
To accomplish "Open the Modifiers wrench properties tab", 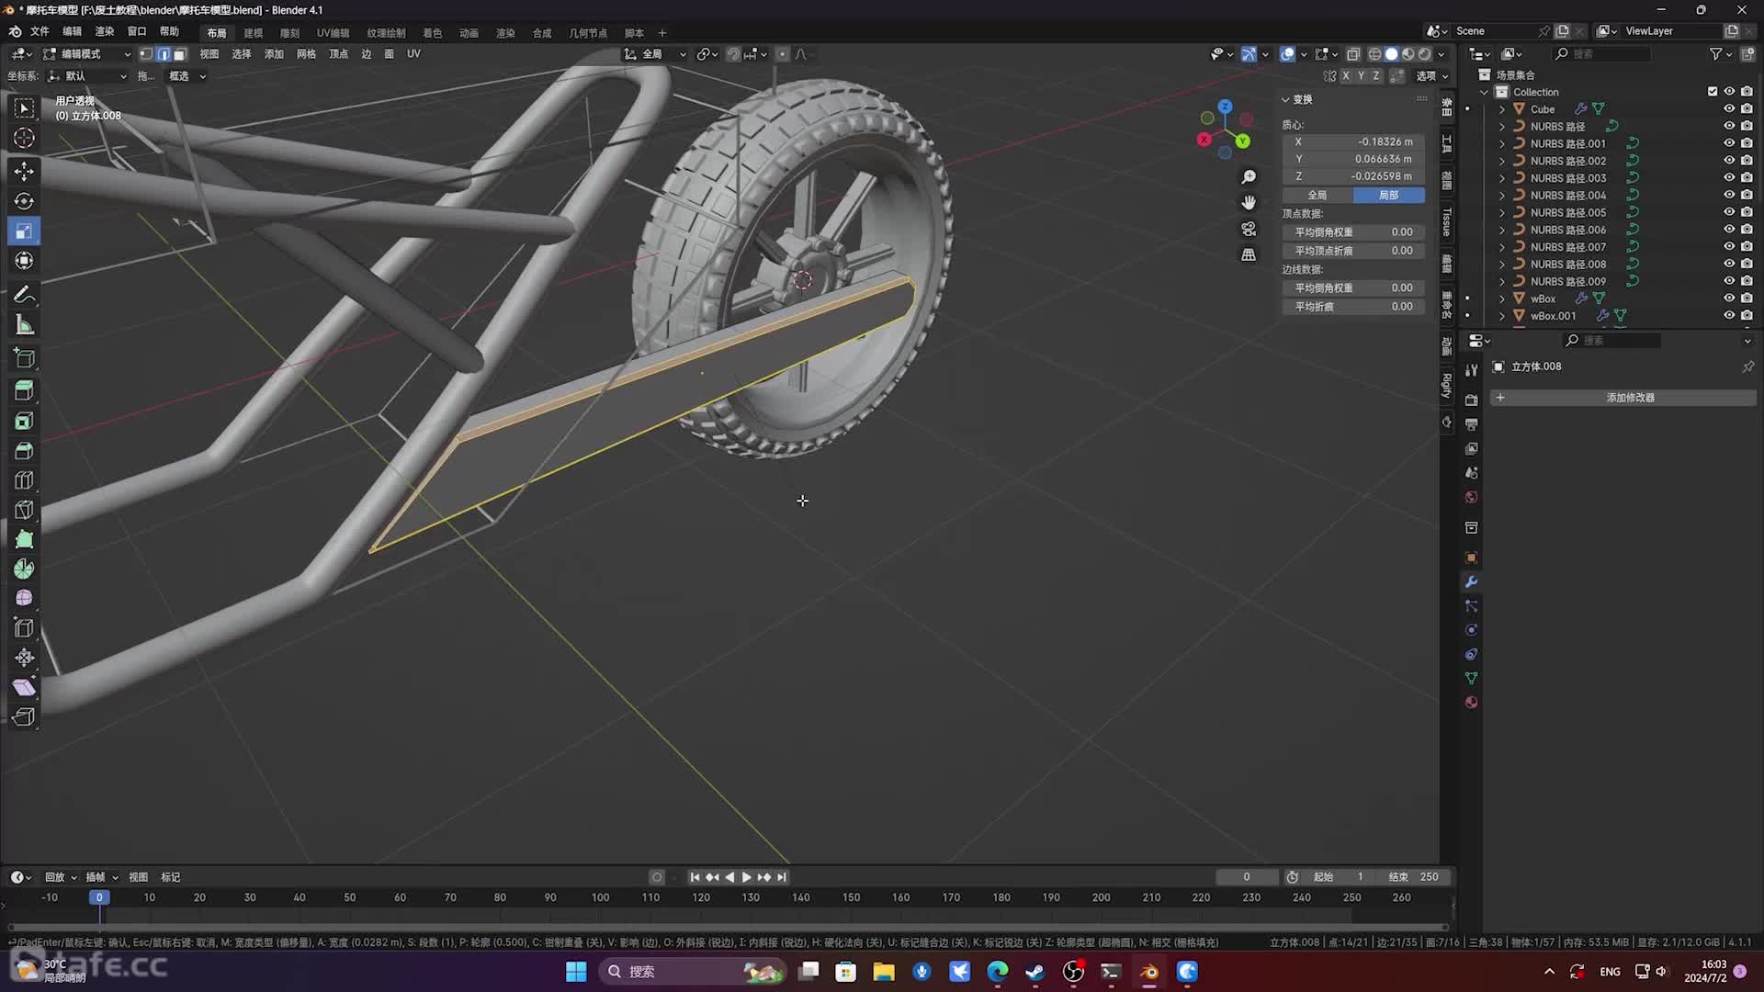I will (x=1471, y=582).
